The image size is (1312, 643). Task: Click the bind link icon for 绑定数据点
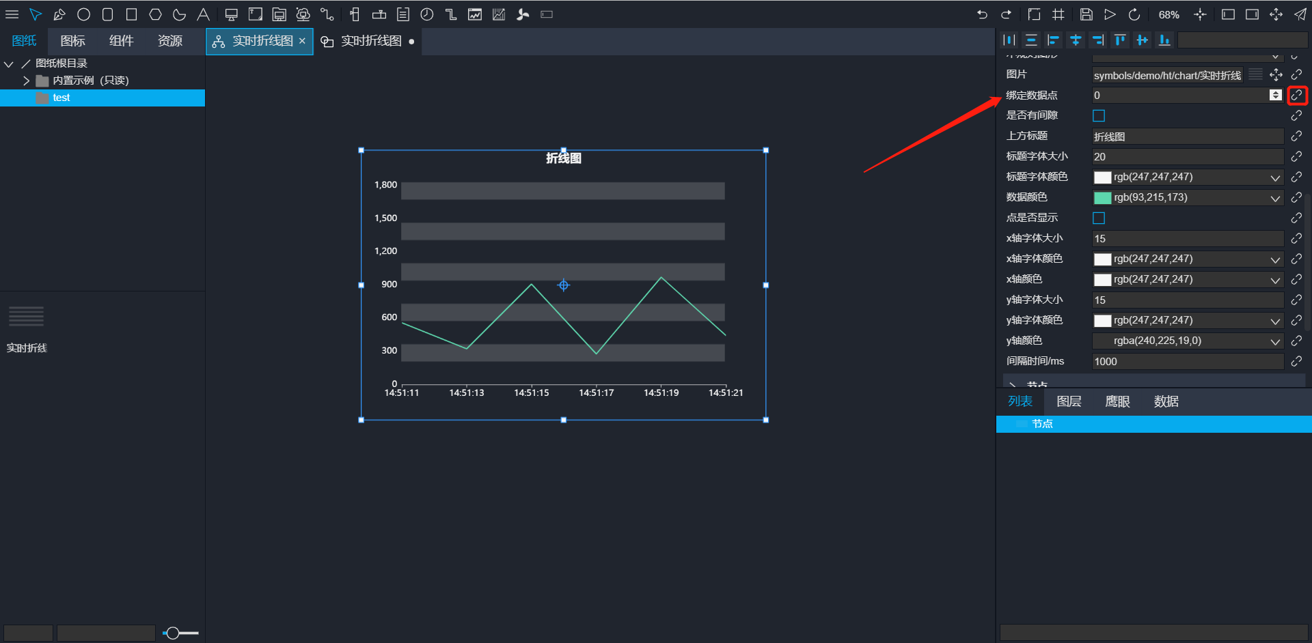point(1296,96)
